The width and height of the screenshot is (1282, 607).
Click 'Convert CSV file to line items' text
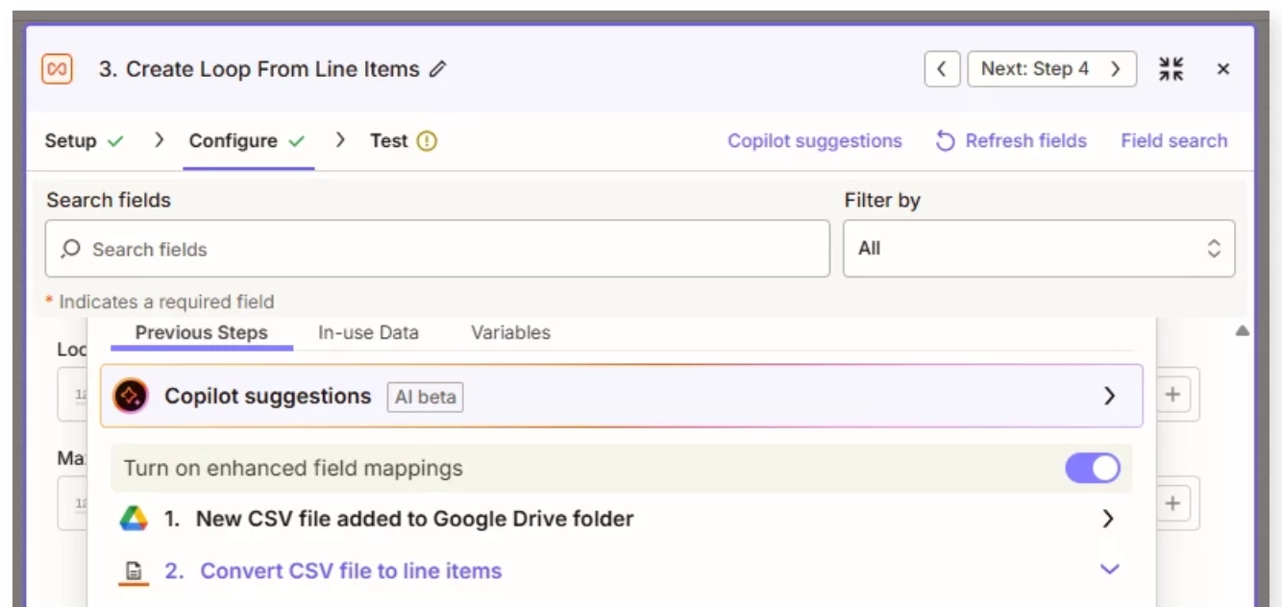point(351,571)
